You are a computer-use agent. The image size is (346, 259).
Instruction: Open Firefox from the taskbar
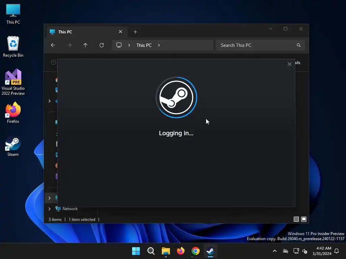coord(181,251)
